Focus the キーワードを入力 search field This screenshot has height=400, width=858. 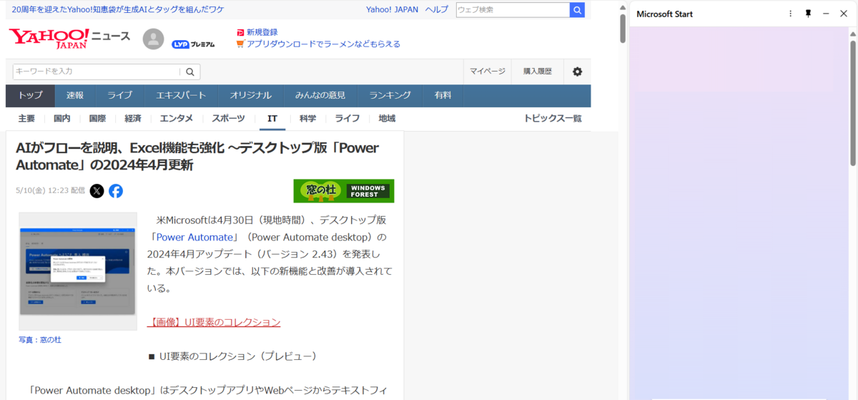pyautogui.click(x=97, y=72)
